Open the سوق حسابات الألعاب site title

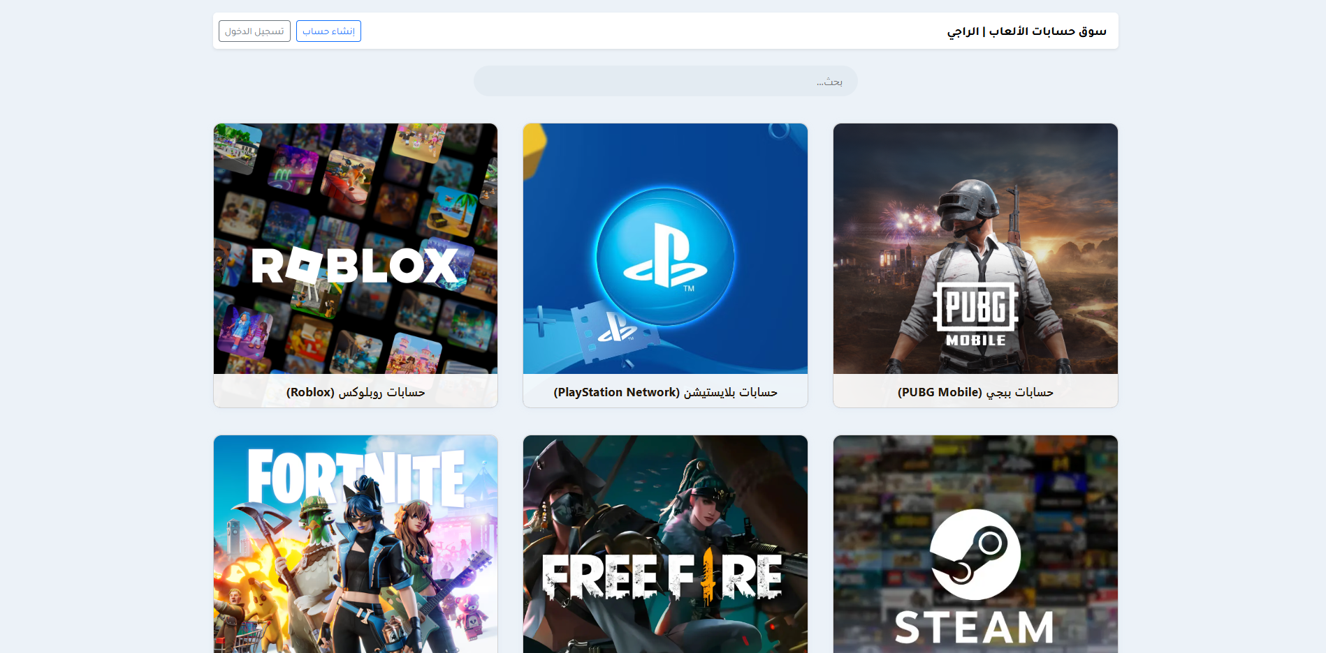1026,31
